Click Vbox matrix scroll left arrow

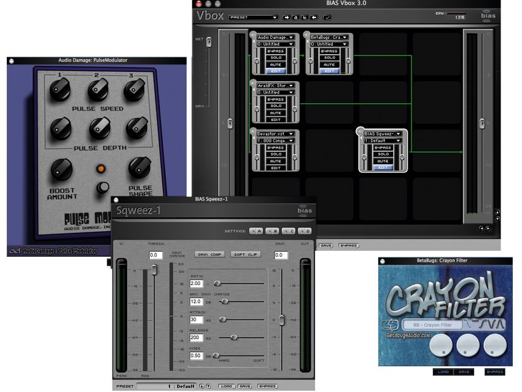[481, 229]
